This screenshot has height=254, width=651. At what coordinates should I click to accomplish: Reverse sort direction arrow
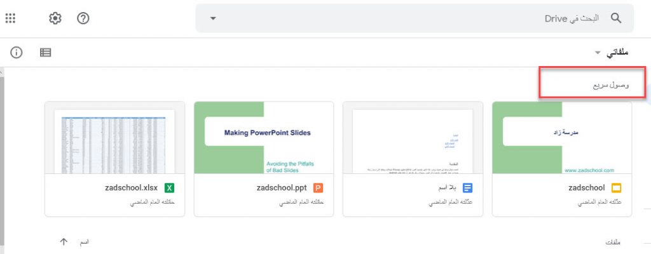point(64,241)
